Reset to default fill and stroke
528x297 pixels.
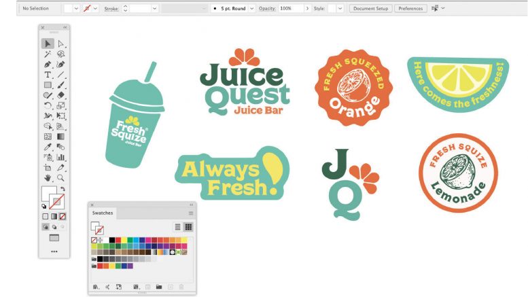44,207
